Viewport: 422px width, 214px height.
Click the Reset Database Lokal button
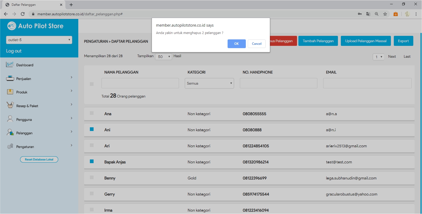[39, 159]
